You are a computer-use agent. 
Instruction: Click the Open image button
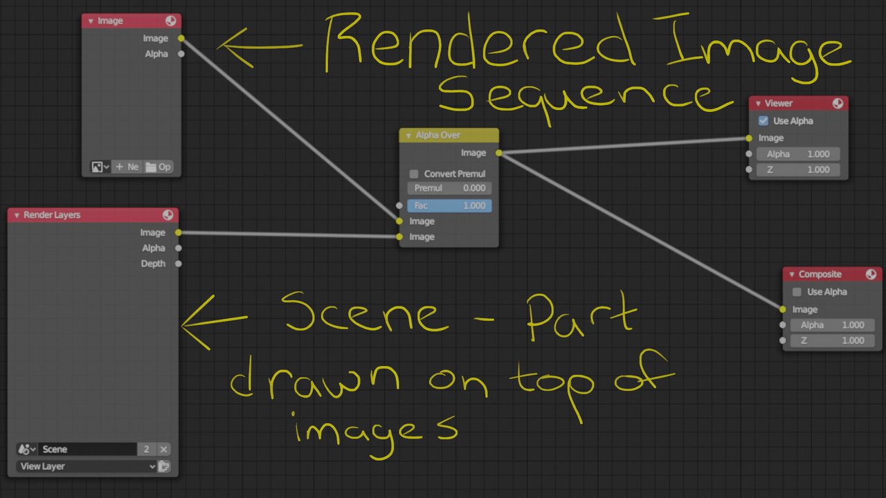click(159, 167)
